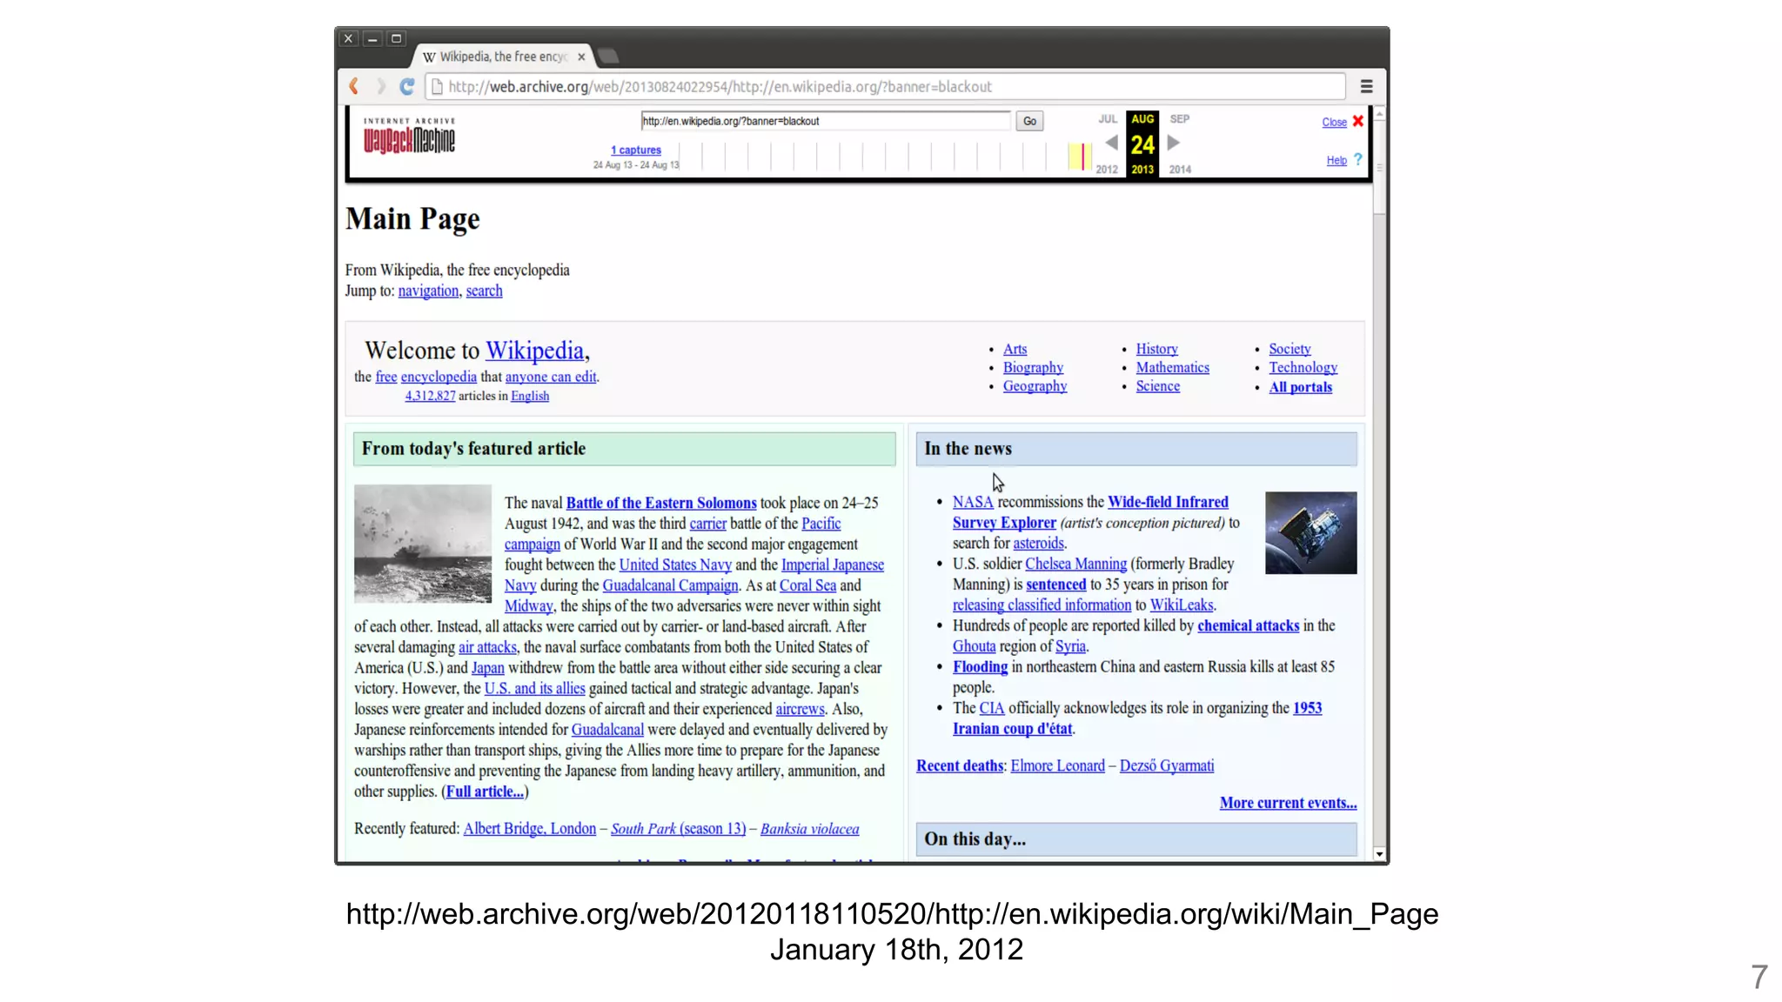Open the browser hamburger menu
This screenshot has height=1002, width=1782.
click(x=1366, y=86)
